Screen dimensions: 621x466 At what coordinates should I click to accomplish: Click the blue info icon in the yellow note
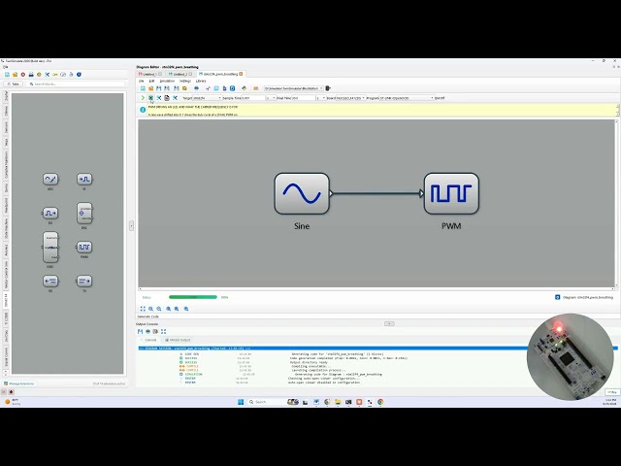pos(143,110)
